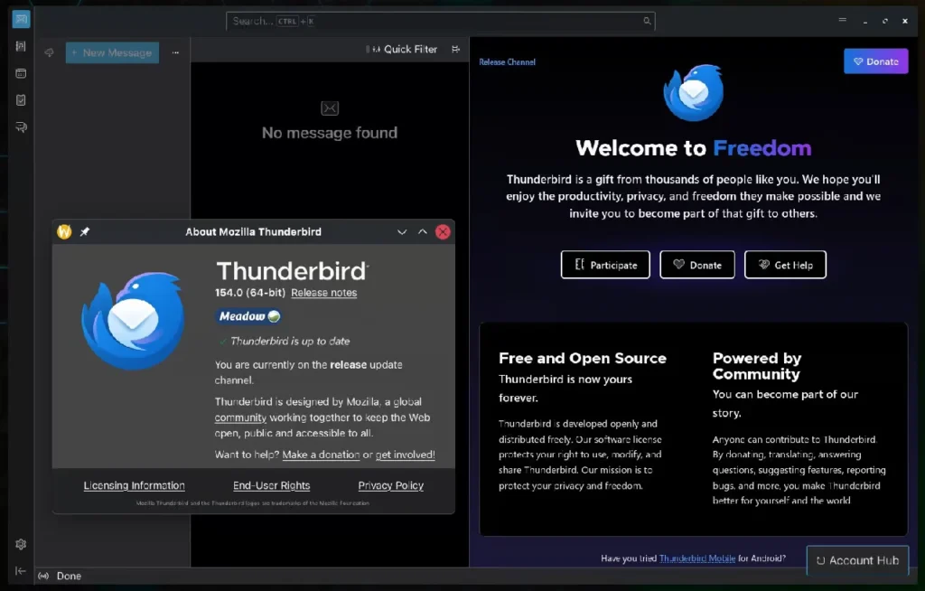The height and width of the screenshot is (591, 925).
Task: Click the New Message button
Action: pos(112,52)
